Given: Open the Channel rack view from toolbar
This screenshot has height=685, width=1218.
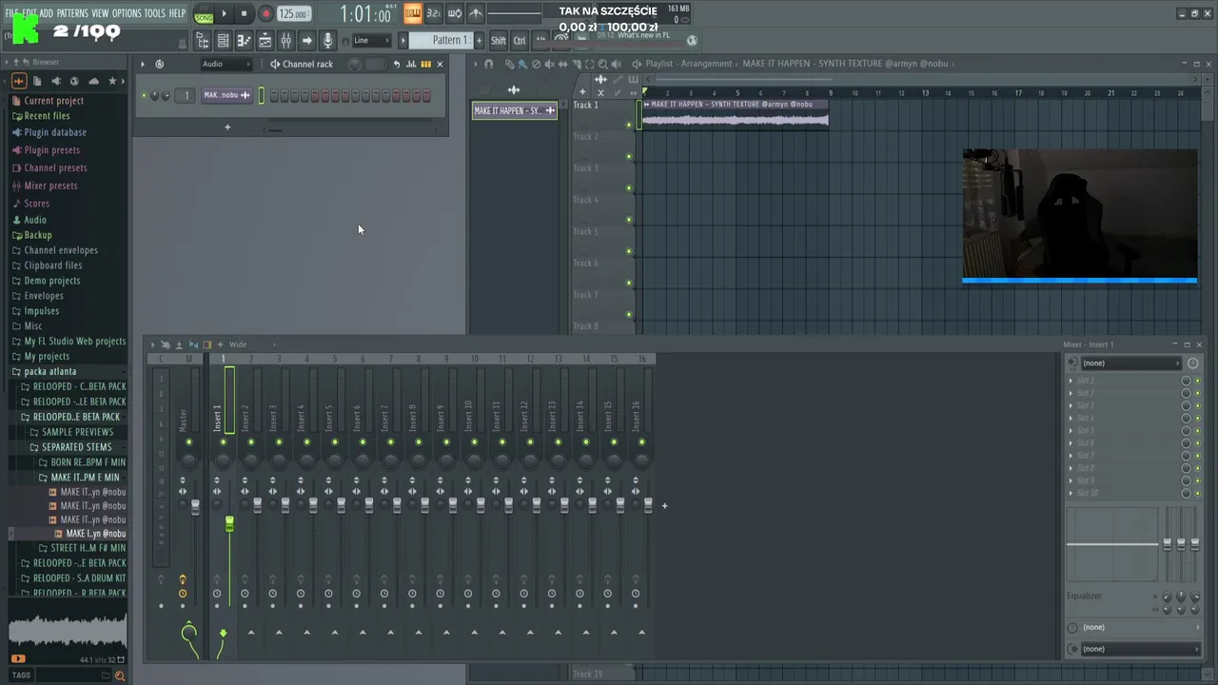Looking at the screenshot, I should point(223,40).
